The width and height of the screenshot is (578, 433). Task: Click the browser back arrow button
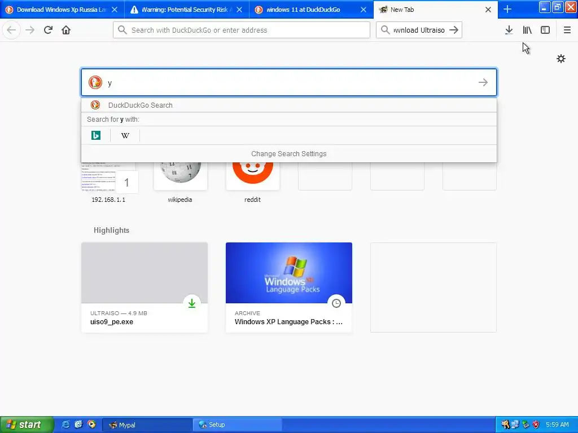[11, 30]
